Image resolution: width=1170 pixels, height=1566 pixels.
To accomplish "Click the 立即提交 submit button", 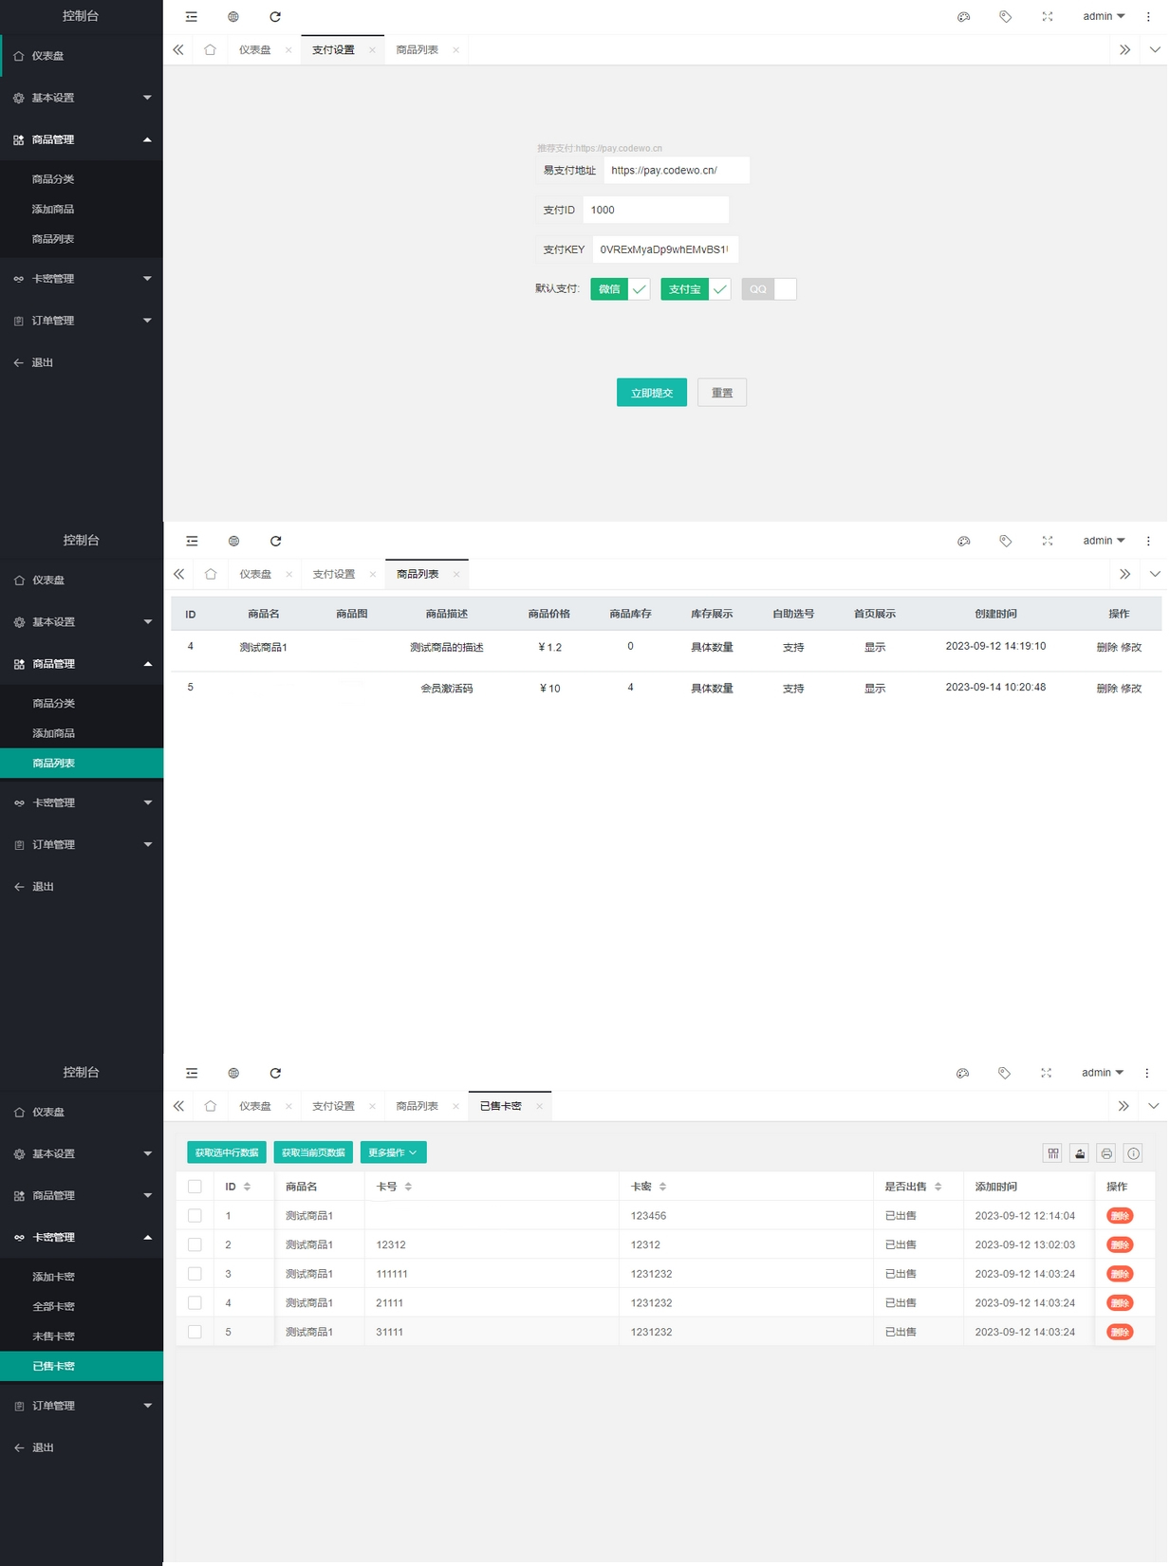I will pyautogui.click(x=651, y=393).
